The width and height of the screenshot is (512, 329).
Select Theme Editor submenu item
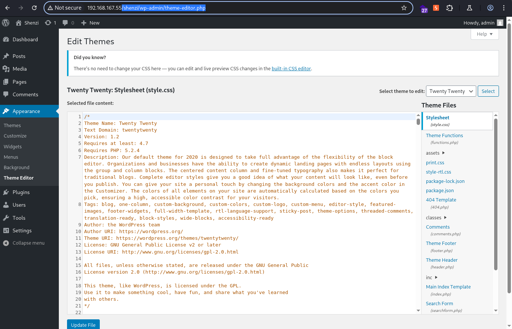tap(19, 178)
